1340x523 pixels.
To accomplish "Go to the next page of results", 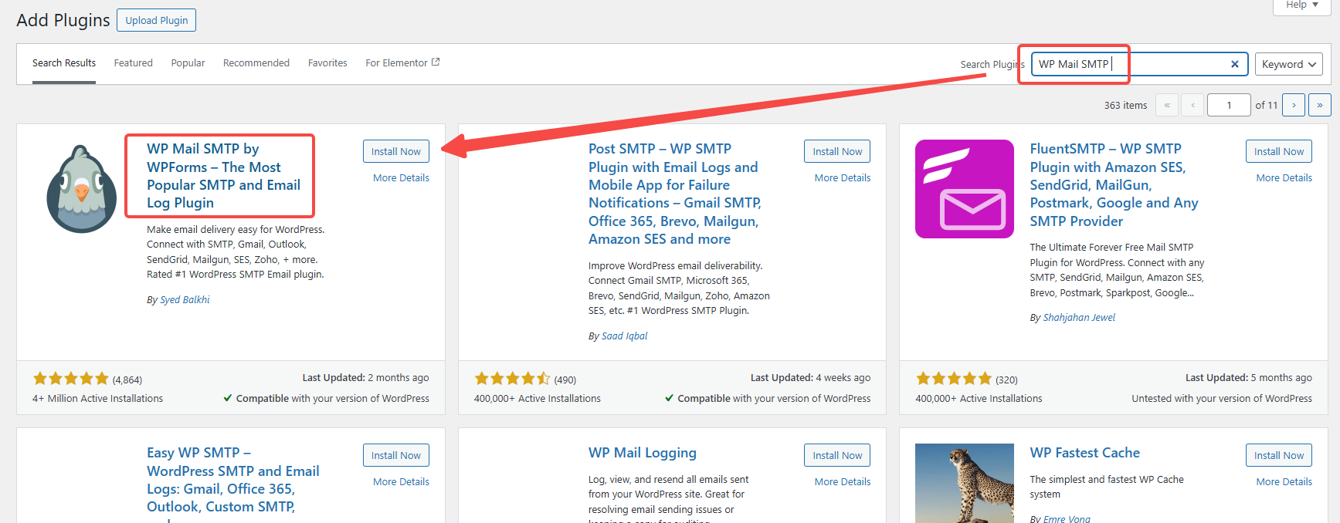I will tap(1293, 105).
